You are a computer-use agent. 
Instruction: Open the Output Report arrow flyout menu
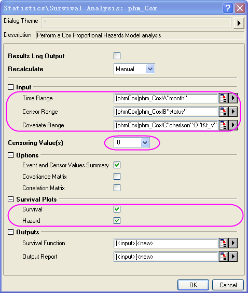pyautogui.click(x=233, y=257)
